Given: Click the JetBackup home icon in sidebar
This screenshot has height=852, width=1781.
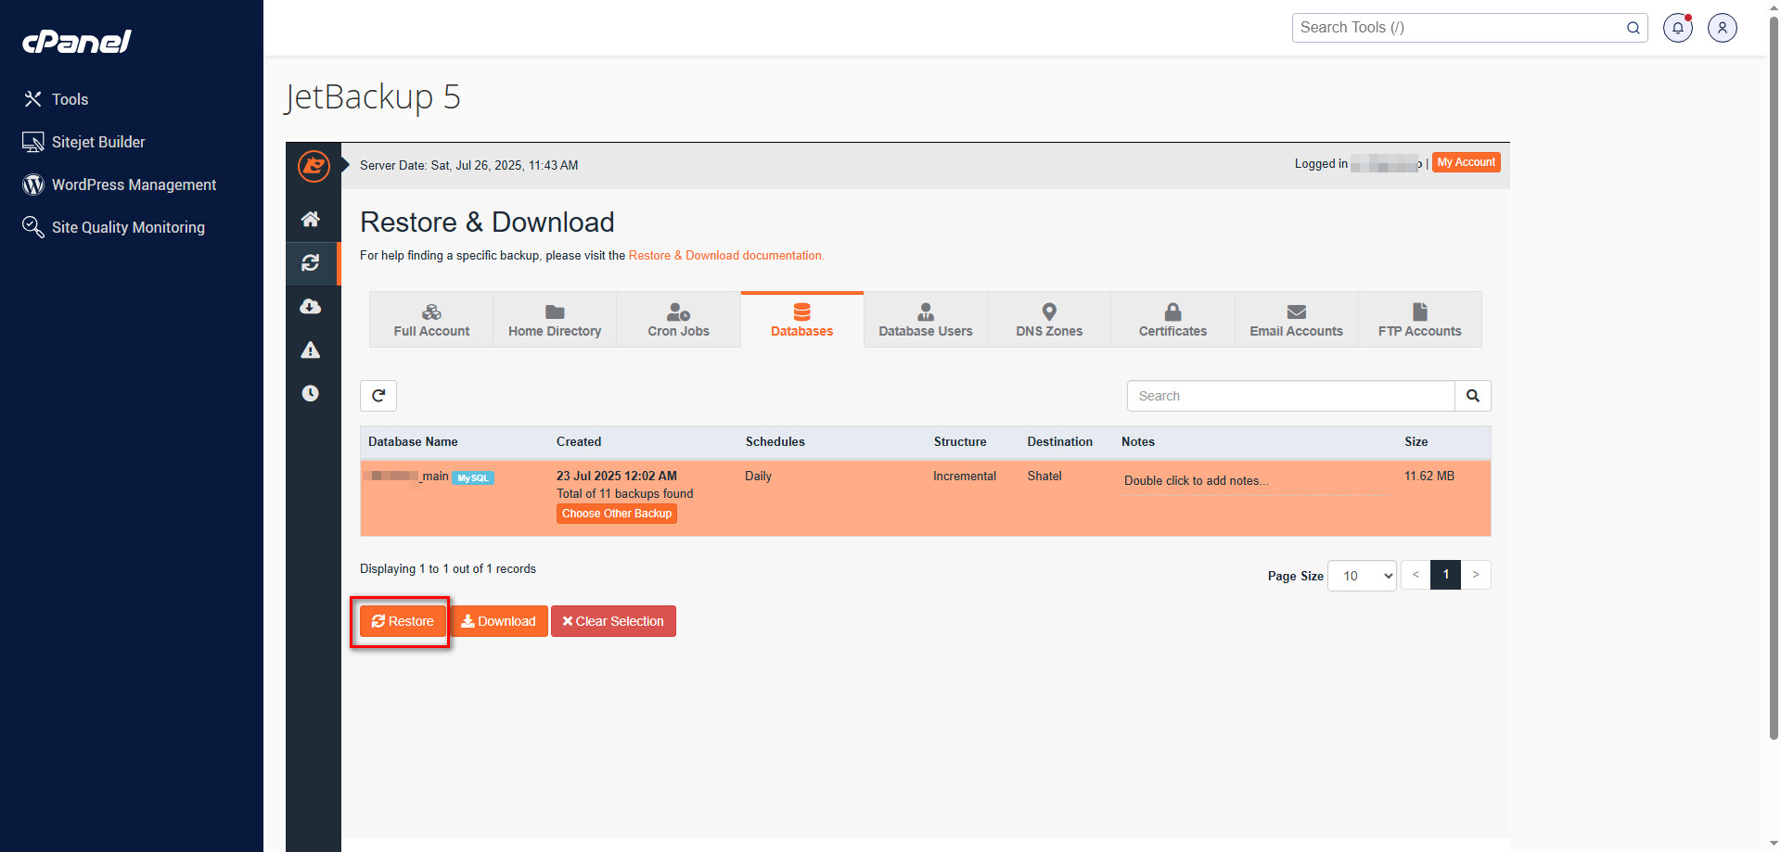Looking at the screenshot, I should (x=311, y=219).
